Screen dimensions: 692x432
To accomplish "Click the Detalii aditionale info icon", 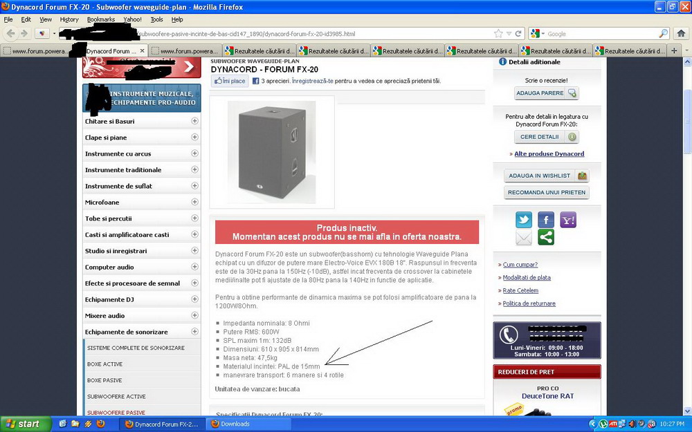I will coord(502,62).
